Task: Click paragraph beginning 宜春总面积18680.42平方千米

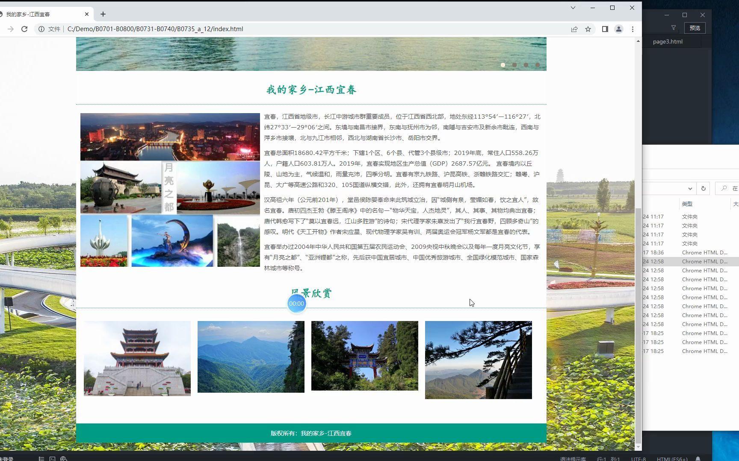Action: (x=402, y=169)
